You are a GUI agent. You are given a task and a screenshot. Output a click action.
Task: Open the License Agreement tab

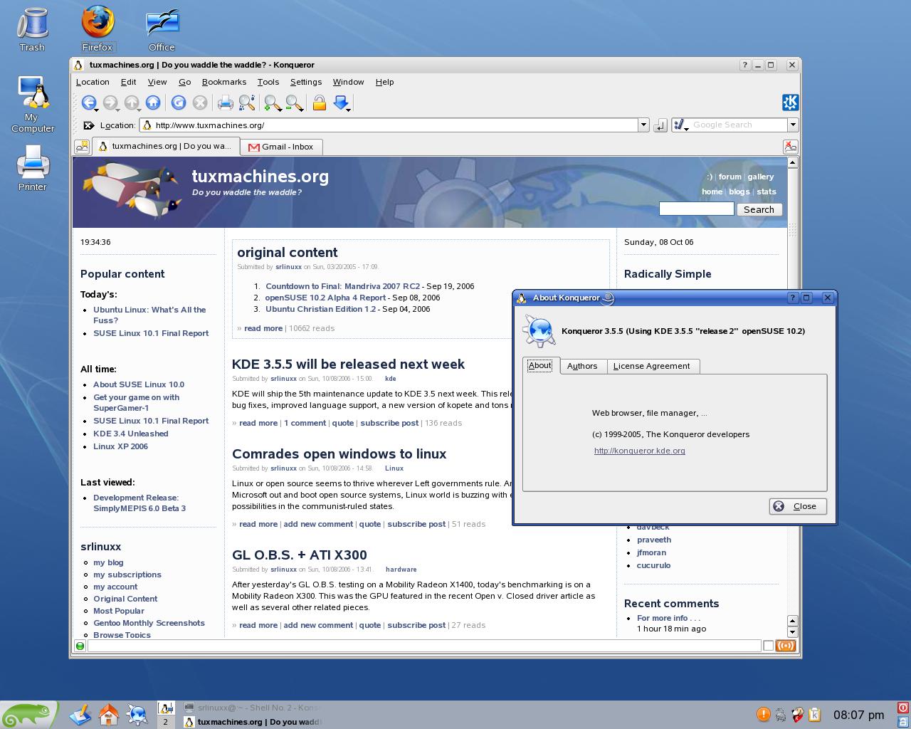651,366
